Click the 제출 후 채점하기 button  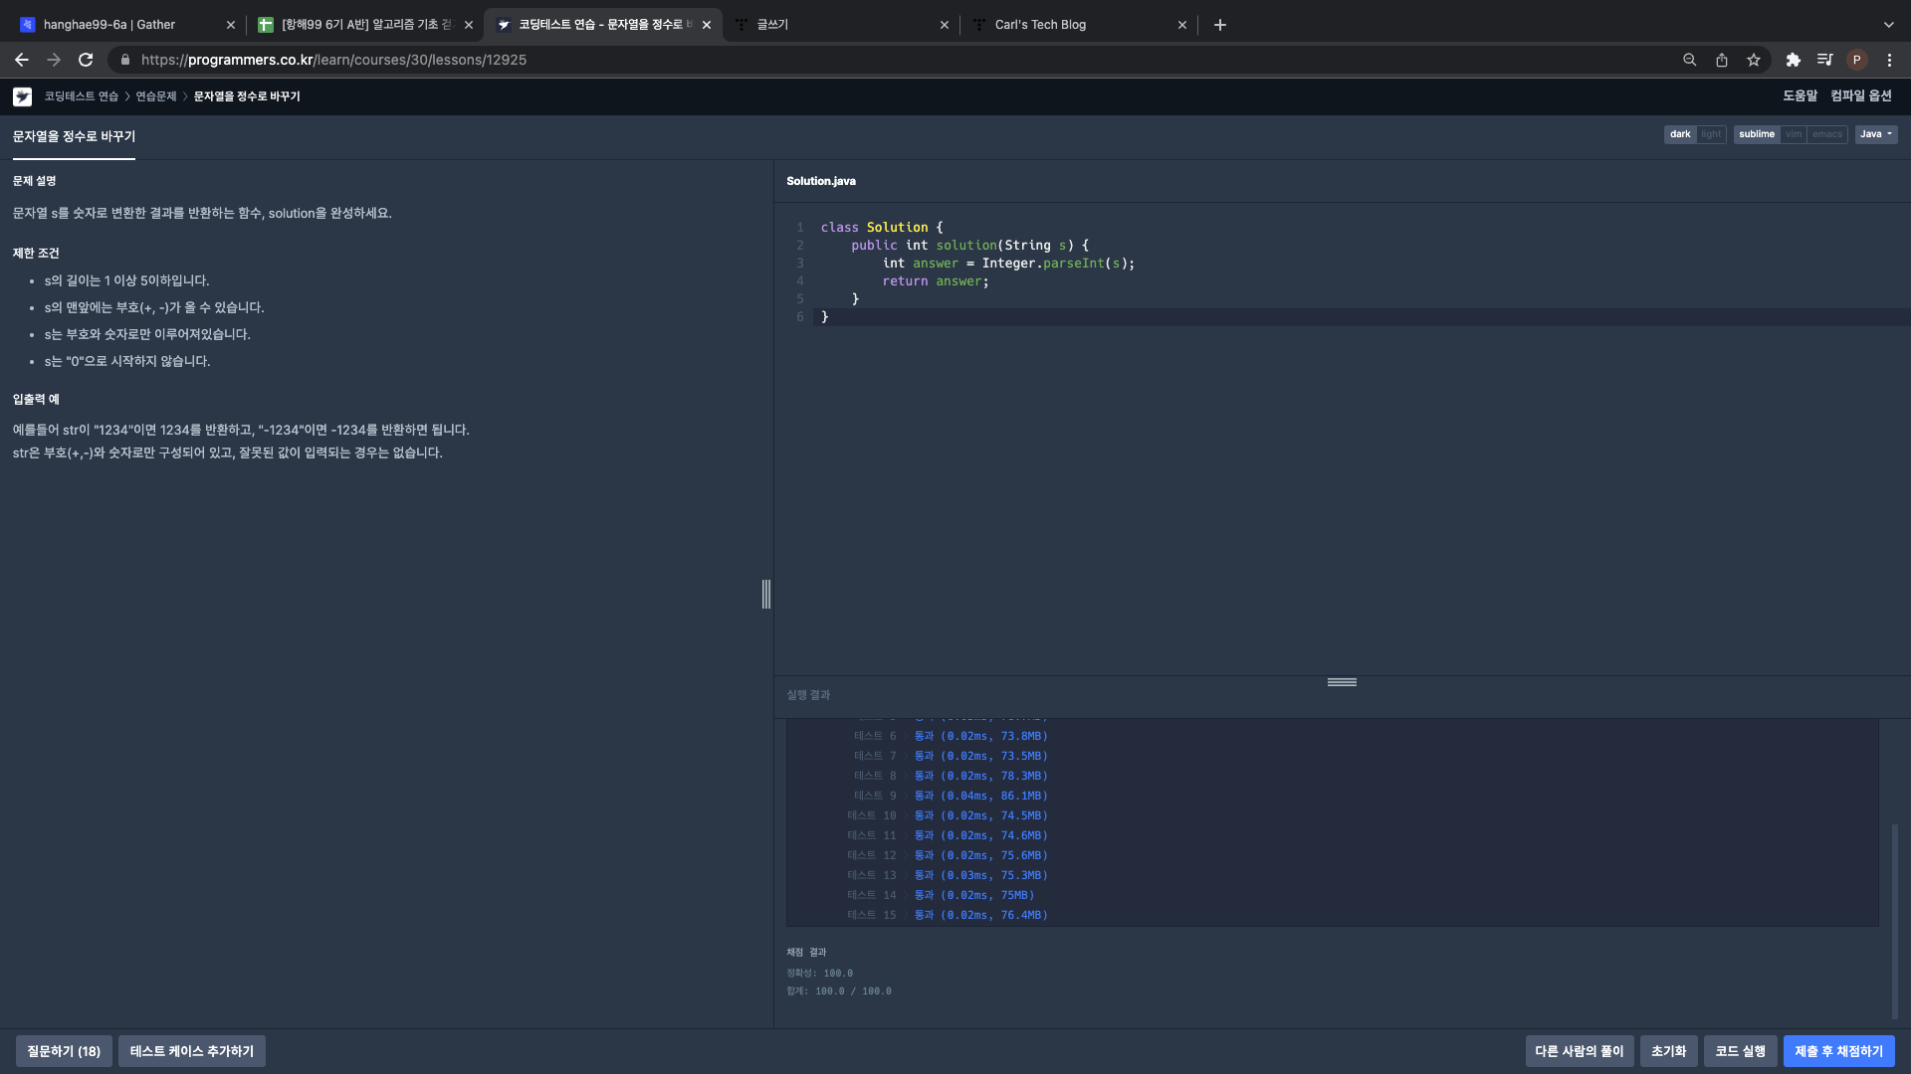pos(1838,1051)
